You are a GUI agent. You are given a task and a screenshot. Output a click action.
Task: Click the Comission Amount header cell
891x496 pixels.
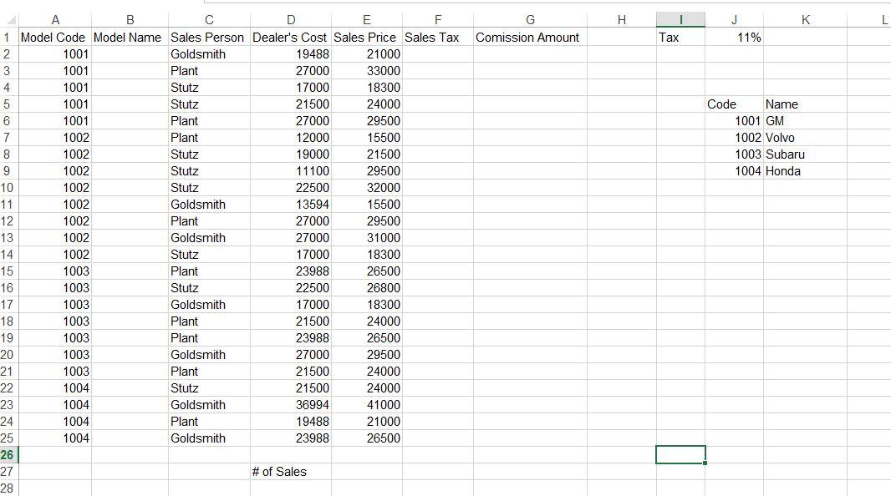point(529,37)
